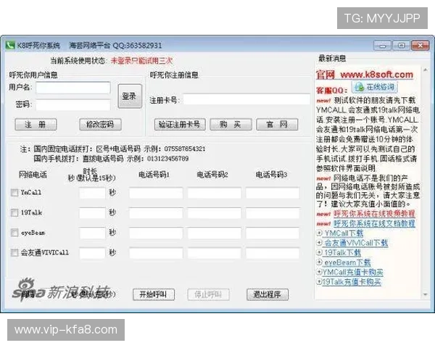
Task: Click YmCall duration seconds field
Action: coord(92,193)
